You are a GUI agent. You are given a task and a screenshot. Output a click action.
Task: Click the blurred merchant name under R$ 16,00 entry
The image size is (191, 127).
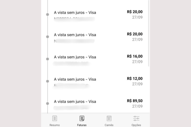click(x=71, y=63)
